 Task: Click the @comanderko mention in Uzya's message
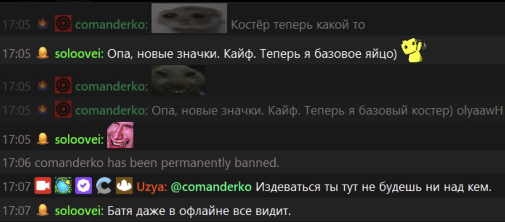pyautogui.click(x=211, y=187)
